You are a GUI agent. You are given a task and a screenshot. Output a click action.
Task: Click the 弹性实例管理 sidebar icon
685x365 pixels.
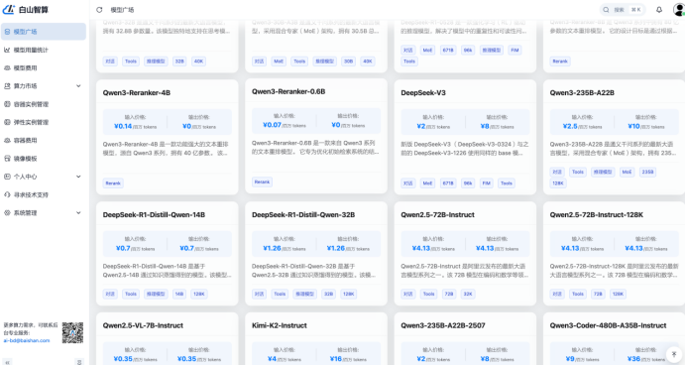pos(7,122)
